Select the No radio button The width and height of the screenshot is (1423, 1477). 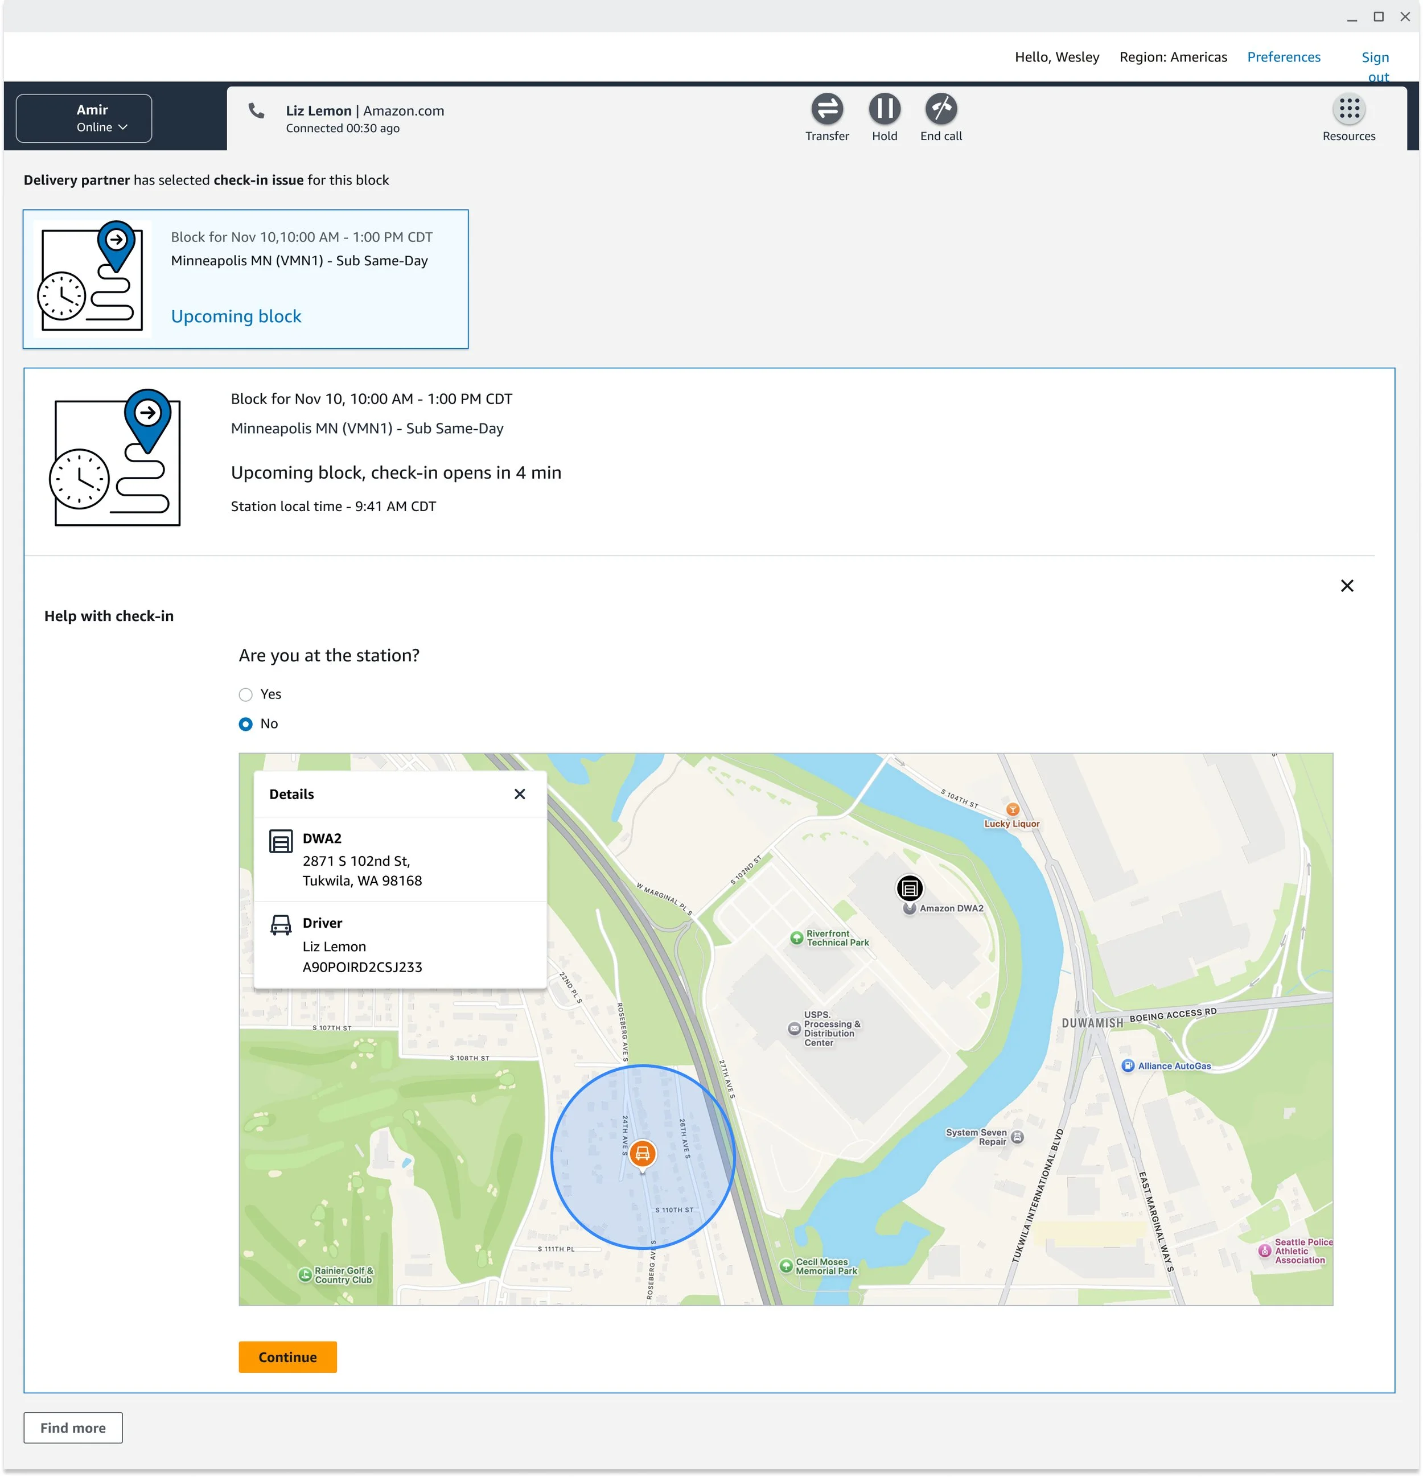click(x=246, y=724)
